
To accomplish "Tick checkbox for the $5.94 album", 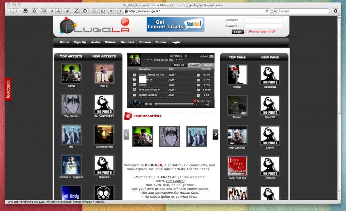I will 198,80.
